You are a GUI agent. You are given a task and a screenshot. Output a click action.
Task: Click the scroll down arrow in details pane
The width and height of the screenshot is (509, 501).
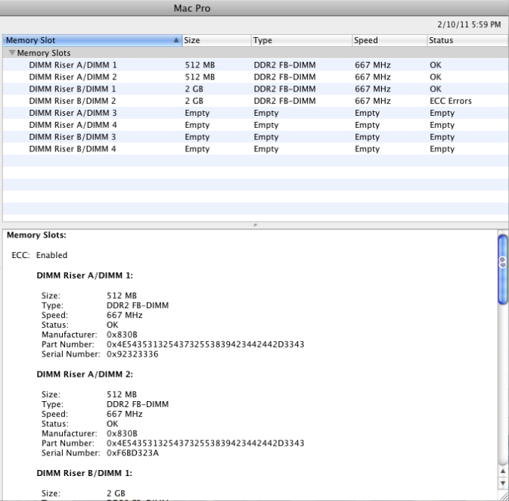(502, 483)
